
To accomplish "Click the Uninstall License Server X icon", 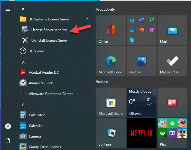I will coord(25,40).
